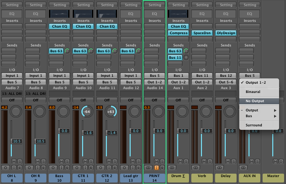
Task: Select the Drum Σ channel name label
Action: coord(178,178)
